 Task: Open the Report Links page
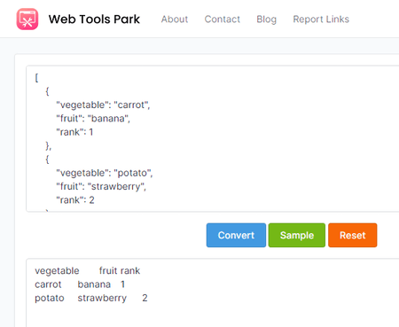pyautogui.click(x=321, y=19)
